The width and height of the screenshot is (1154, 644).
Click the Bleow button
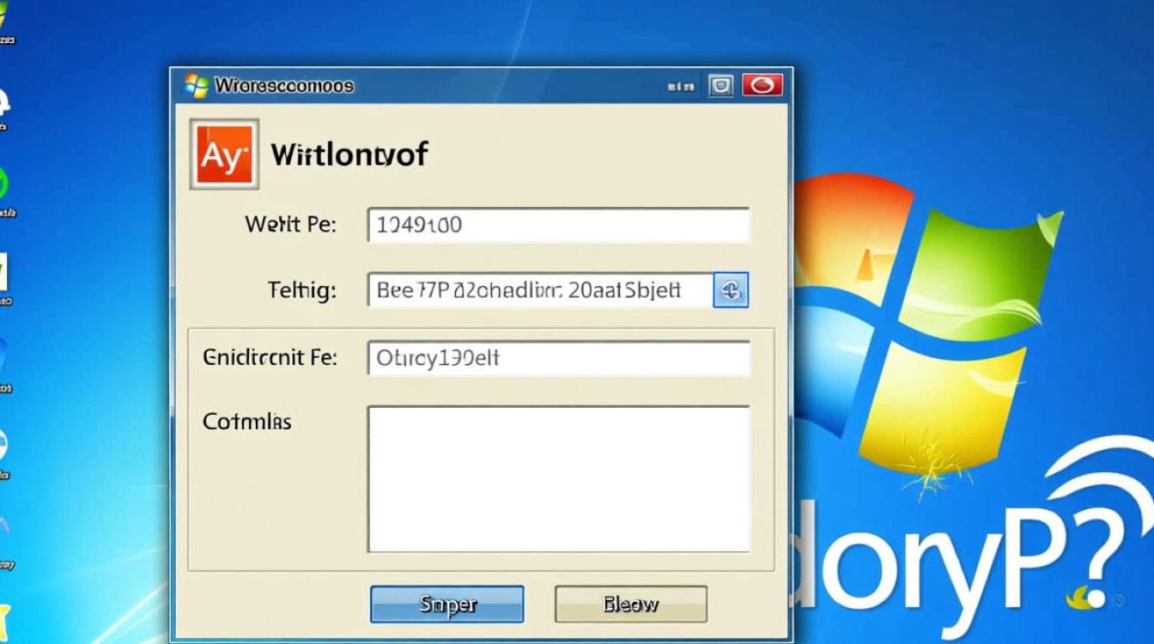point(631,605)
